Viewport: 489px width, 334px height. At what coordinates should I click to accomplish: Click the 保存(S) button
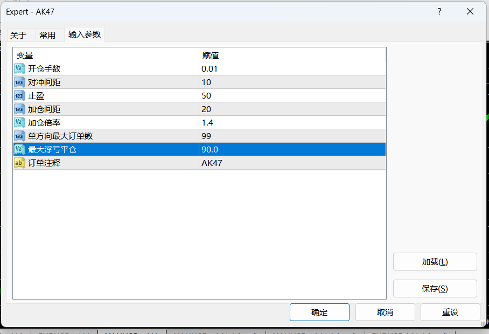click(435, 288)
